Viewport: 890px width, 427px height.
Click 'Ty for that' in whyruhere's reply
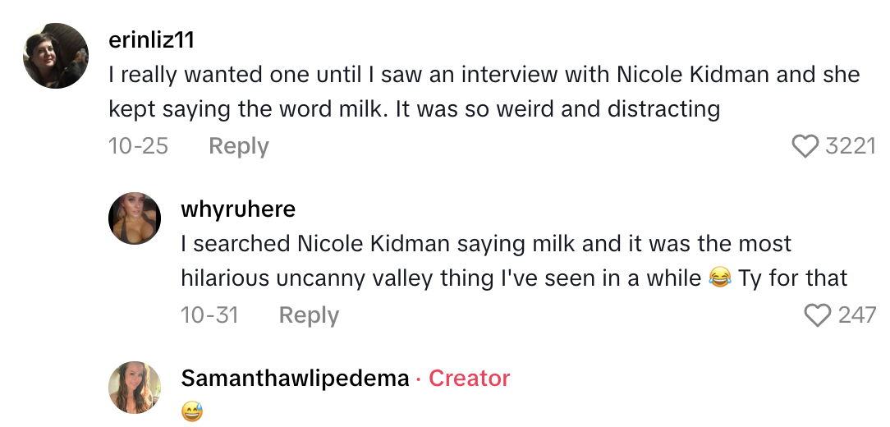click(x=792, y=278)
